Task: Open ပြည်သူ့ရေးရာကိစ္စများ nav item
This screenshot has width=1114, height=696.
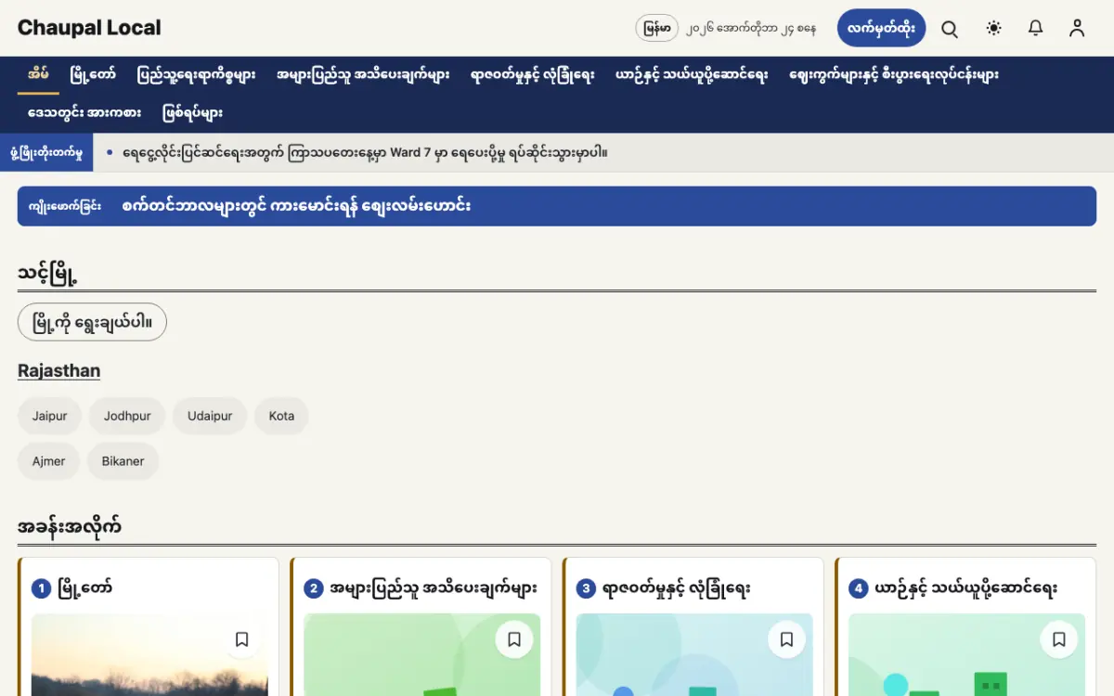Action: [x=196, y=75]
